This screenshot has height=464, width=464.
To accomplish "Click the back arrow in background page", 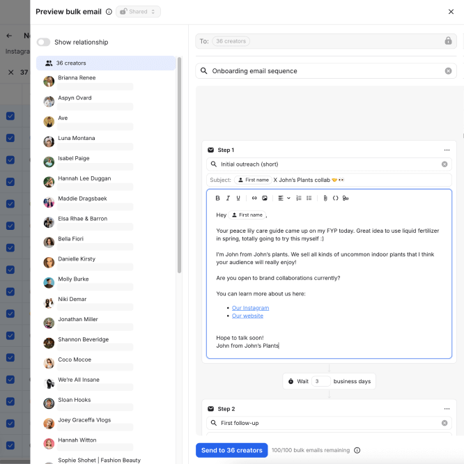I will (9, 36).
